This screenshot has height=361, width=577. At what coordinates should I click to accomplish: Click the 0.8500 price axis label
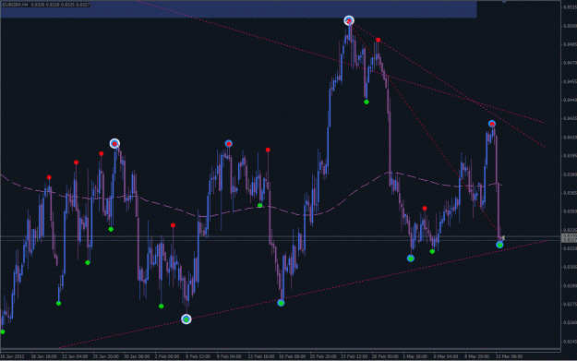click(x=570, y=26)
